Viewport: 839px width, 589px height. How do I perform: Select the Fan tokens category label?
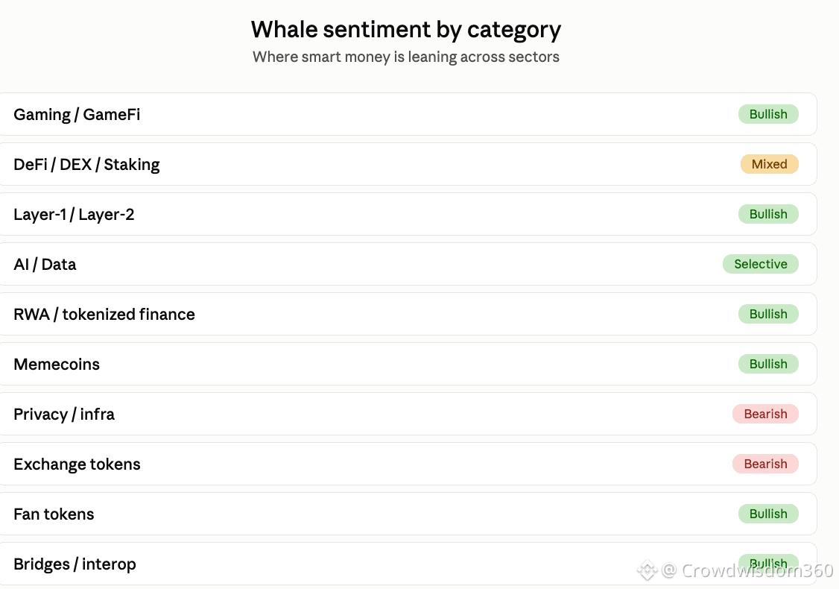(54, 514)
